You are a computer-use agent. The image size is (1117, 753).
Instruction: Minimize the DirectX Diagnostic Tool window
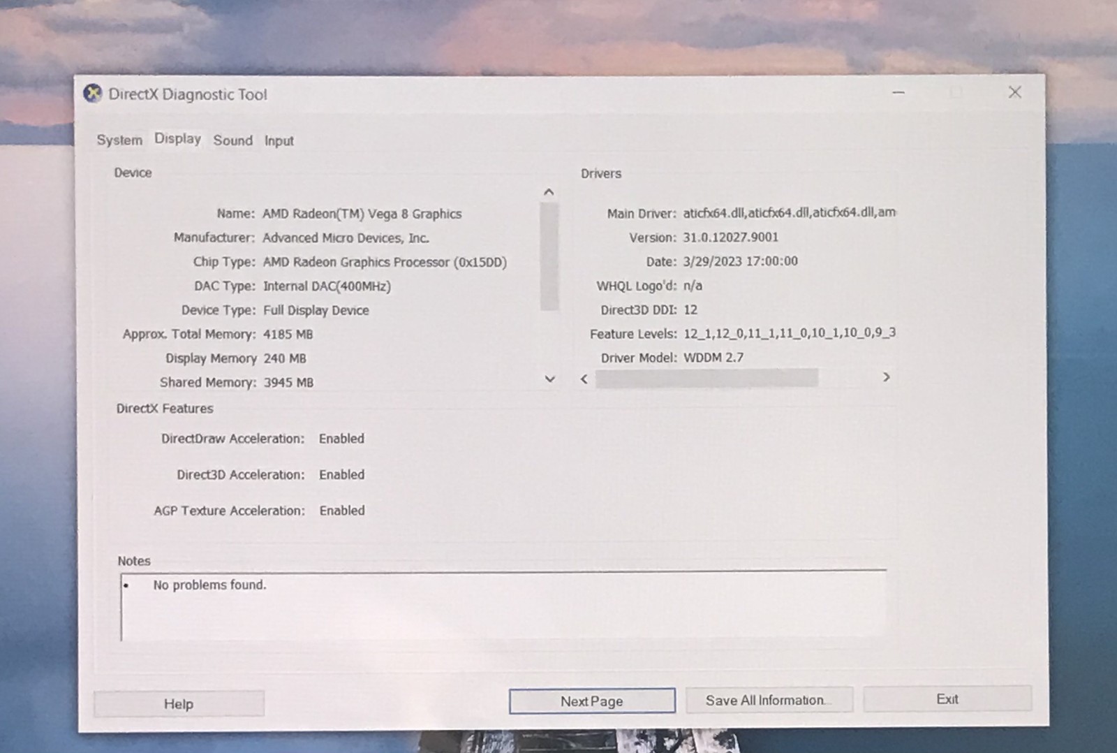tap(898, 92)
